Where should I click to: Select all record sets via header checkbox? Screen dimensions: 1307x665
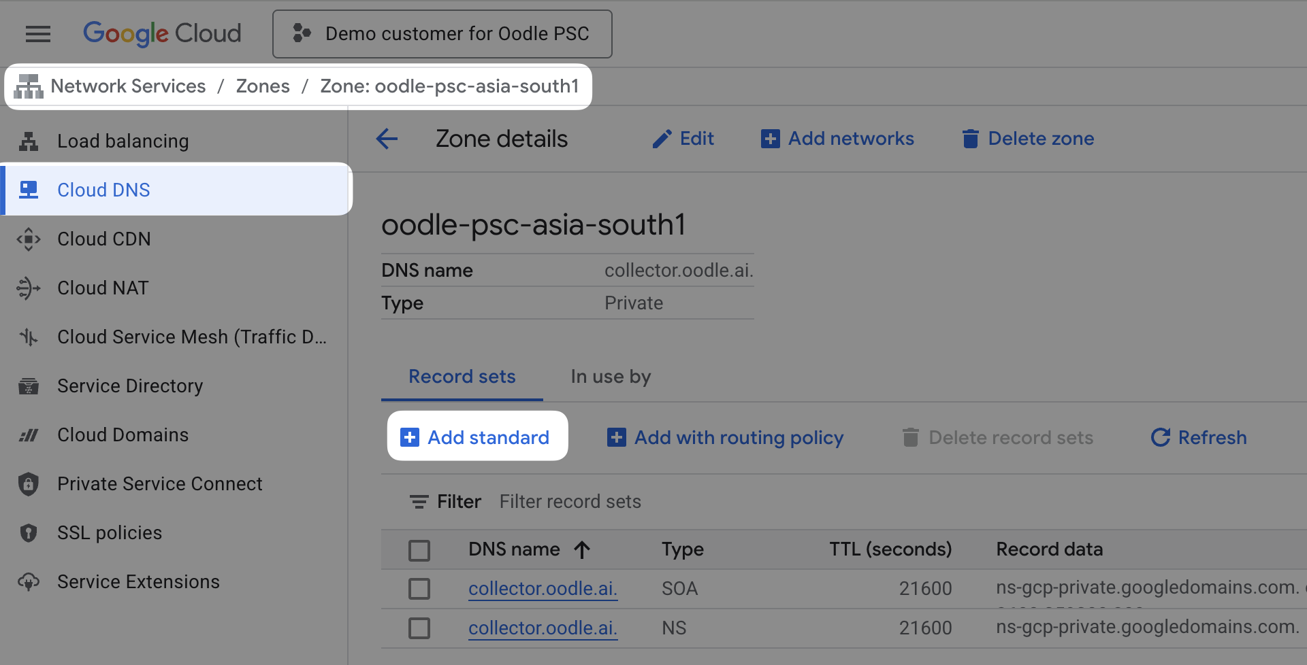pos(419,550)
